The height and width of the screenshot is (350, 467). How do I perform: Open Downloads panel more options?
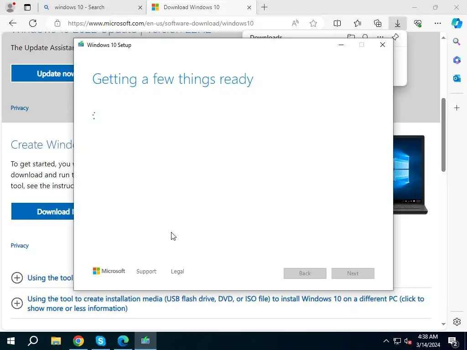coord(380,36)
